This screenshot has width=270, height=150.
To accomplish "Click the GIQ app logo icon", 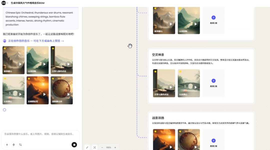I will click(3, 3).
